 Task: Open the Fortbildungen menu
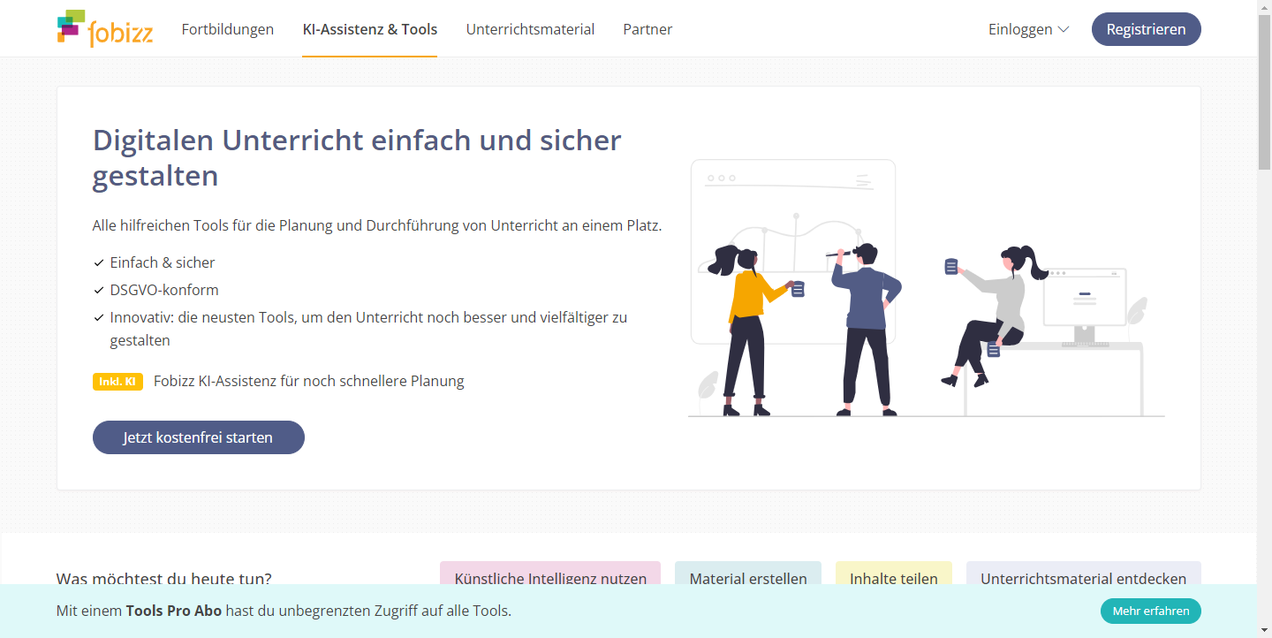pyautogui.click(x=228, y=29)
